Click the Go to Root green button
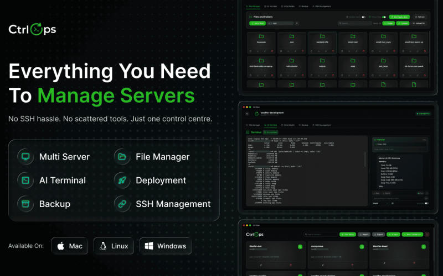 [x=257, y=23]
